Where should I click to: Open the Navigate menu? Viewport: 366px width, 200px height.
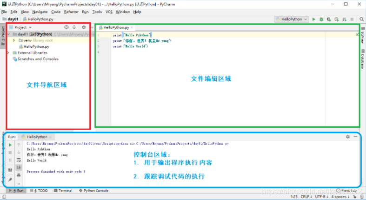(40, 12)
